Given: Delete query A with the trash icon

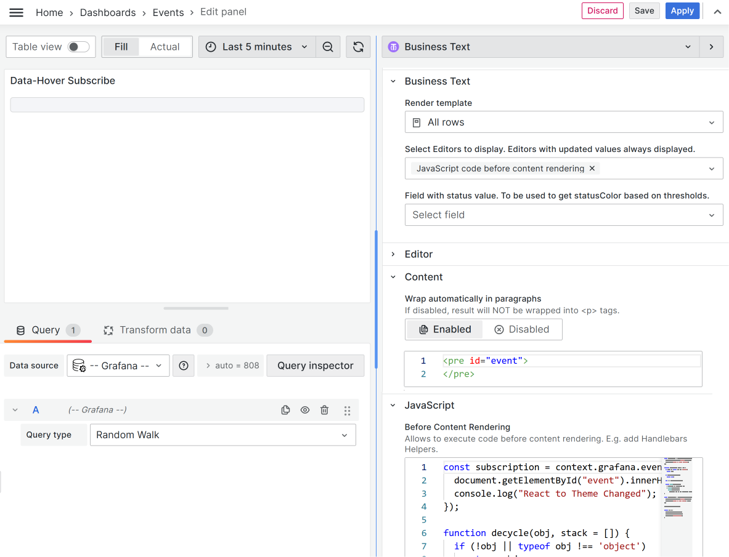Looking at the screenshot, I should (325, 410).
